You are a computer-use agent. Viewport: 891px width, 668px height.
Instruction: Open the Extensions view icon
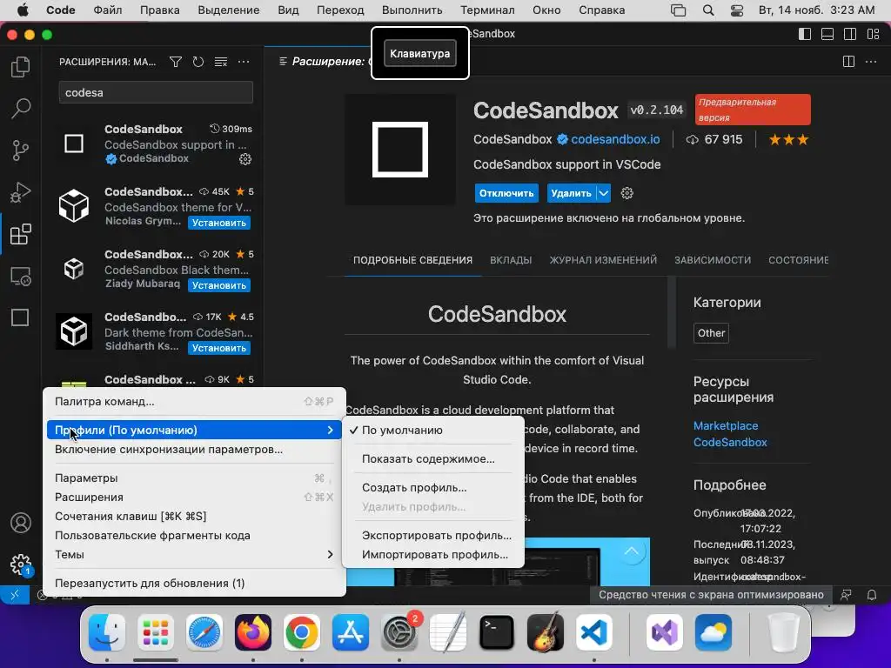[x=21, y=234]
